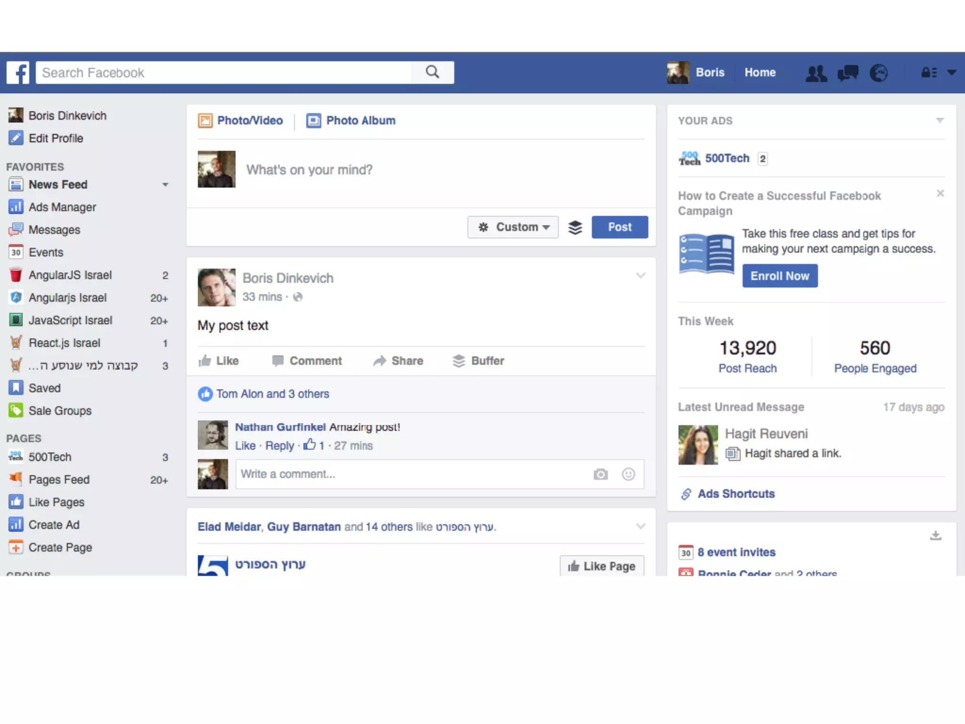Click the Pages Feed flag icon
This screenshot has width=965, height=724.
coord(16,479)
